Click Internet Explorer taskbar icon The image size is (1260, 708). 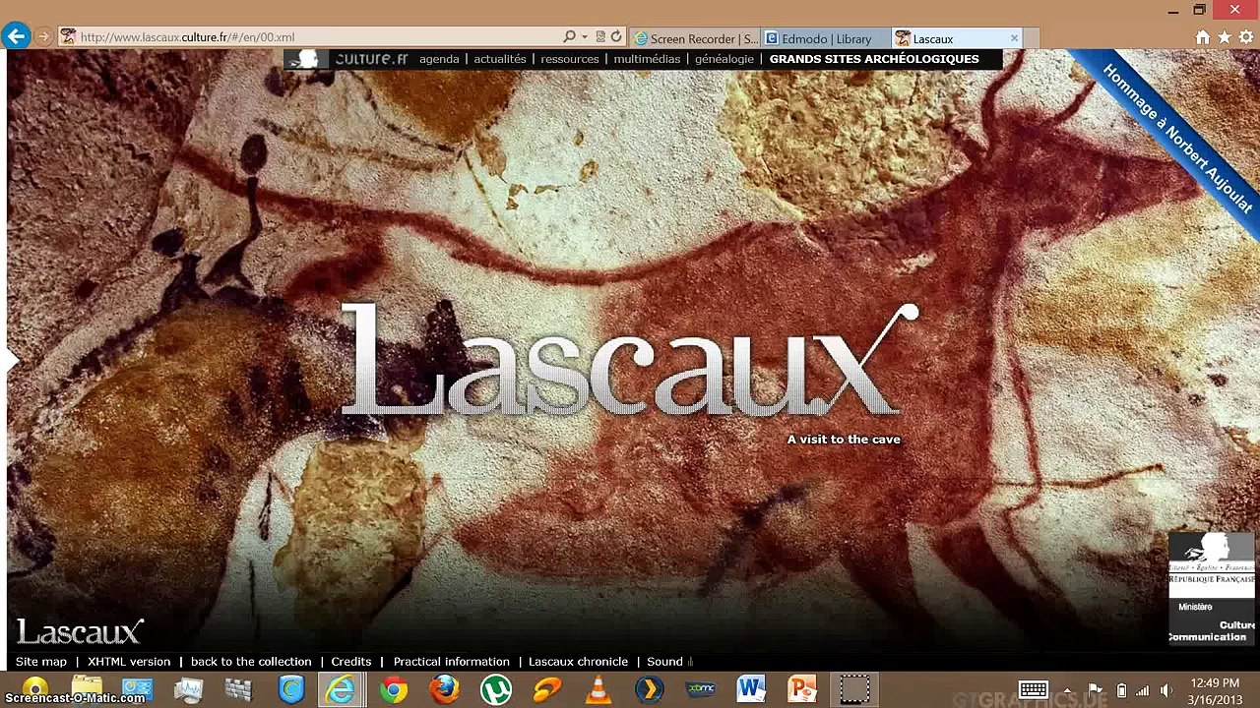click(x=342, y=690)
